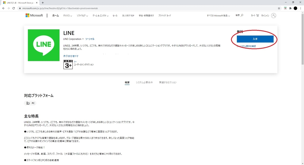Click ◆スマートフォン版とPC版の自動連携 line
This screenshot has height=165, width=304.
(x=42, y=160)
